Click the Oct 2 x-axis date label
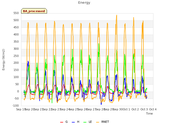Screen dimensions: 169x127 [135, 109]
